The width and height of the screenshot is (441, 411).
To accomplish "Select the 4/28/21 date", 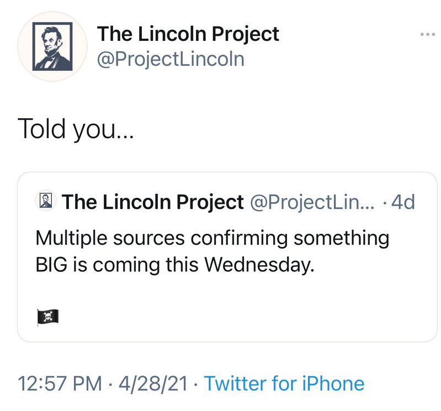I will click(153, 384).
